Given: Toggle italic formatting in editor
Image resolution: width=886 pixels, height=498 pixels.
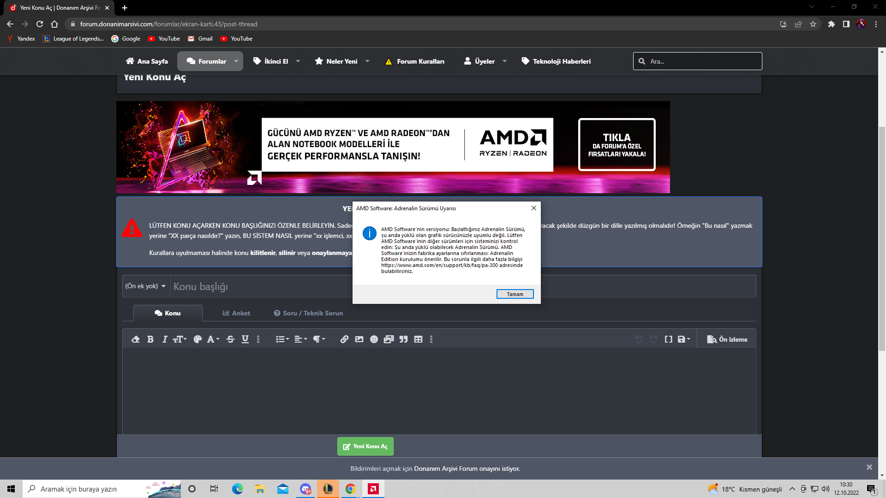Looking at the screenshot, I should coord(165,339).
